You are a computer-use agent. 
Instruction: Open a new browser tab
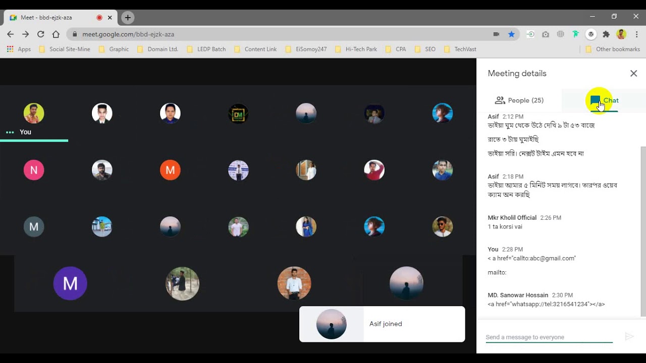pos(128,18)
